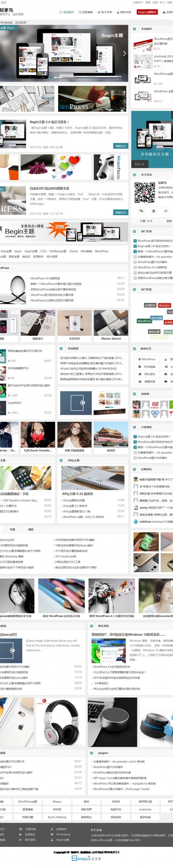This screenshot has height=866, width=173.
Task: Open article Begin主题 2.0 版正式发布！
Action: pos(49,122)
